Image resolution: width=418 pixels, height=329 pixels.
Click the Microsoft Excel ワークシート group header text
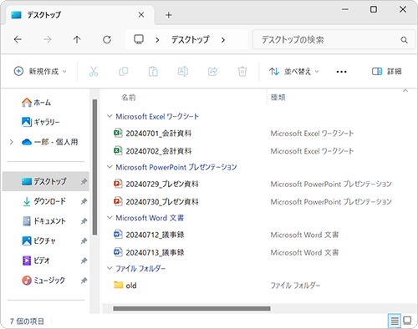(x=157, y=116)
